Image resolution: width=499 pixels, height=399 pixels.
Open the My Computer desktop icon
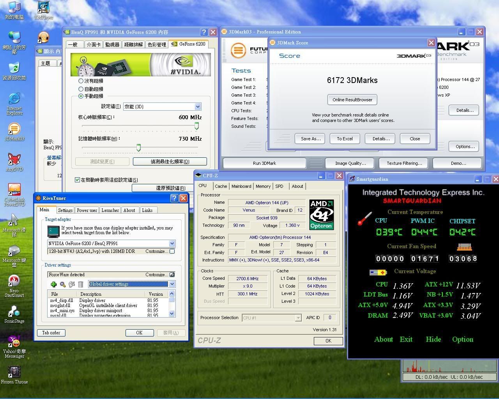click(x=14, y=10)
